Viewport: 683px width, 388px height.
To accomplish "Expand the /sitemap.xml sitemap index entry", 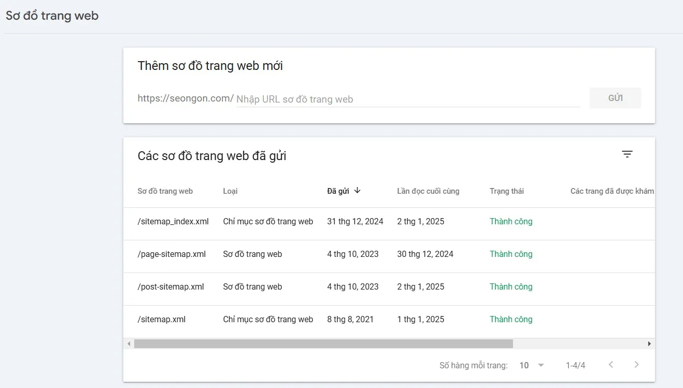I will 161,319.
